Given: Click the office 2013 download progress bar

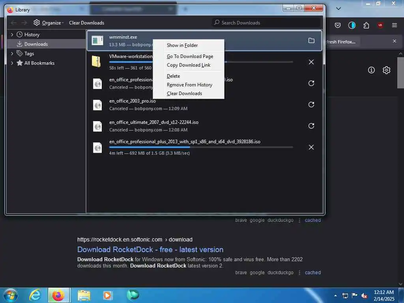Looking at the screenshot, I should [201, 147].
